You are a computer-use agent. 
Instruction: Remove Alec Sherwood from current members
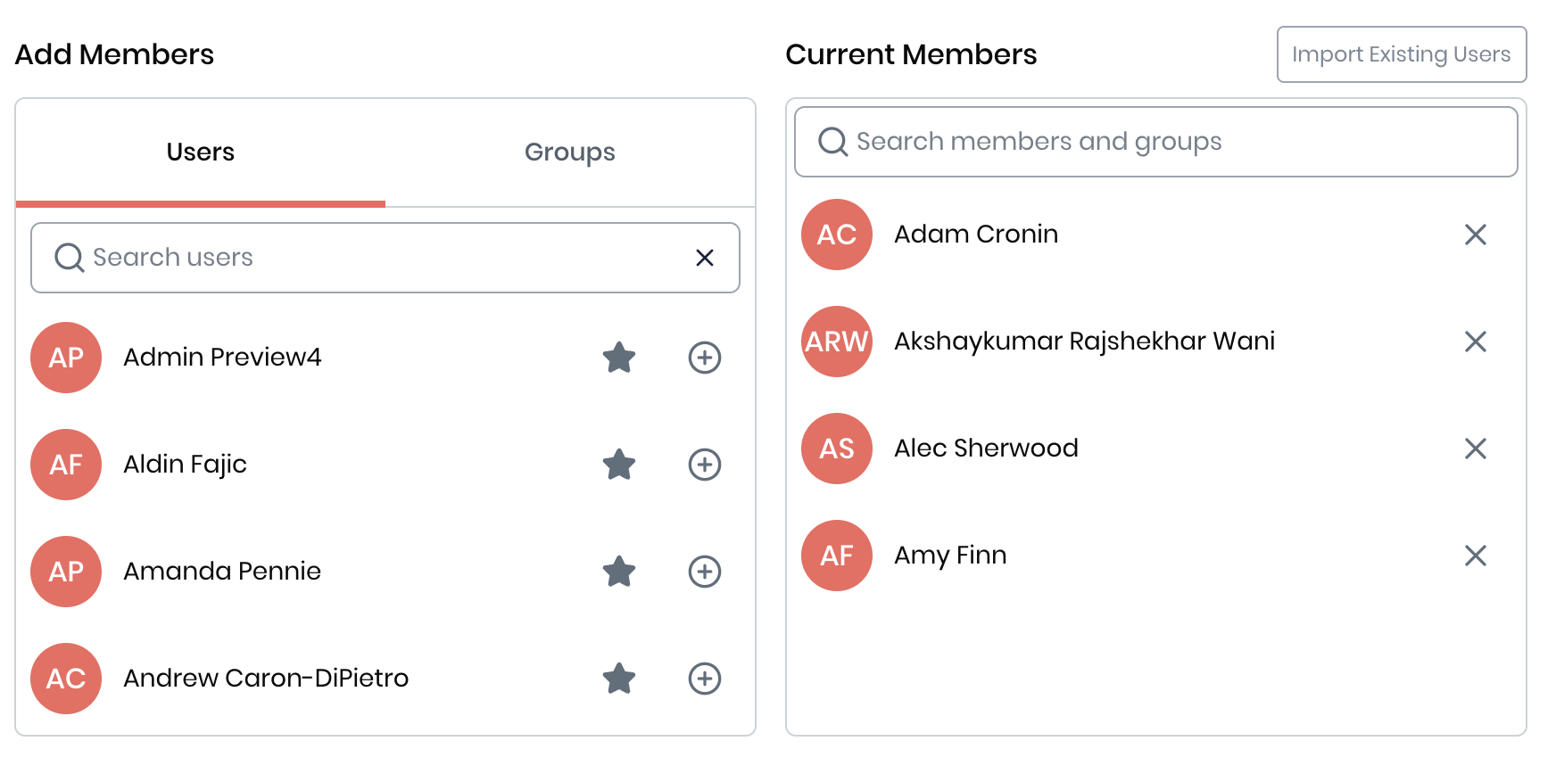coord(1475,449)
